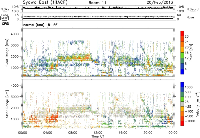Click the '16' tick on Power color bar
The image size is (200, 138).
[186, 53]
